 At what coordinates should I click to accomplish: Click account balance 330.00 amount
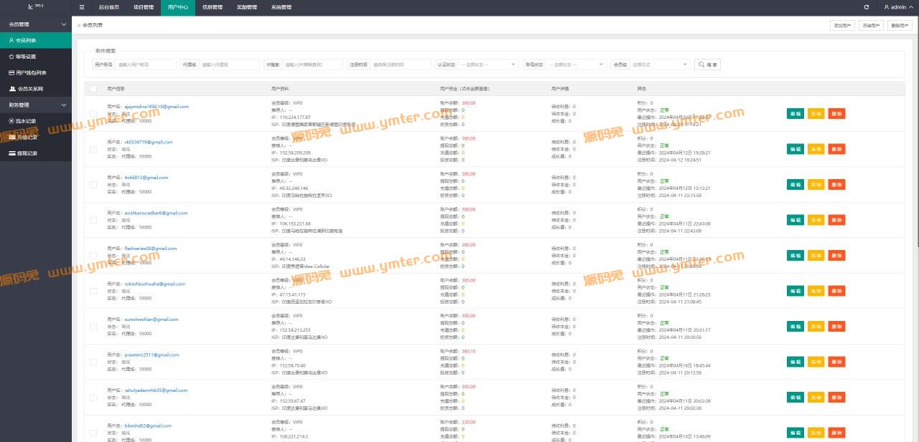pos(469,423)
